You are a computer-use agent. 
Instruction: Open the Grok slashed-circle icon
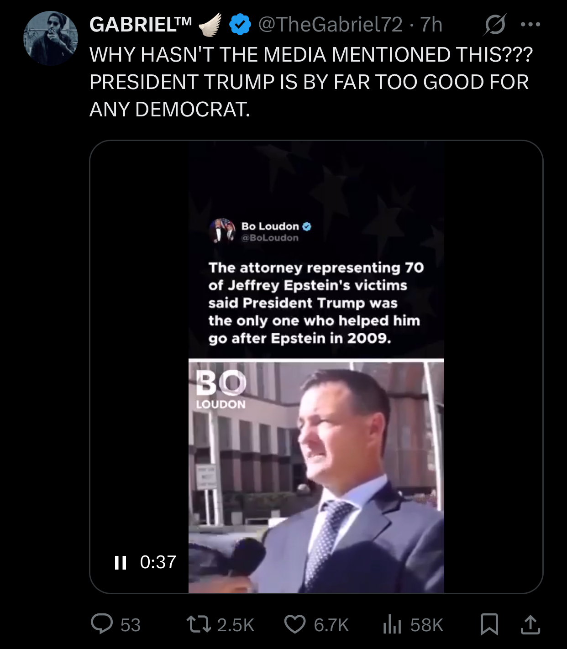coord(494,25)
